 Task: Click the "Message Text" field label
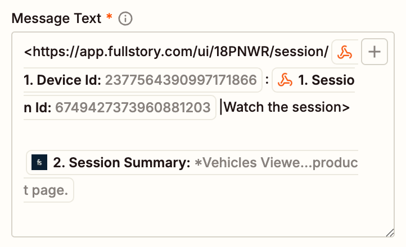pos(56,18)
